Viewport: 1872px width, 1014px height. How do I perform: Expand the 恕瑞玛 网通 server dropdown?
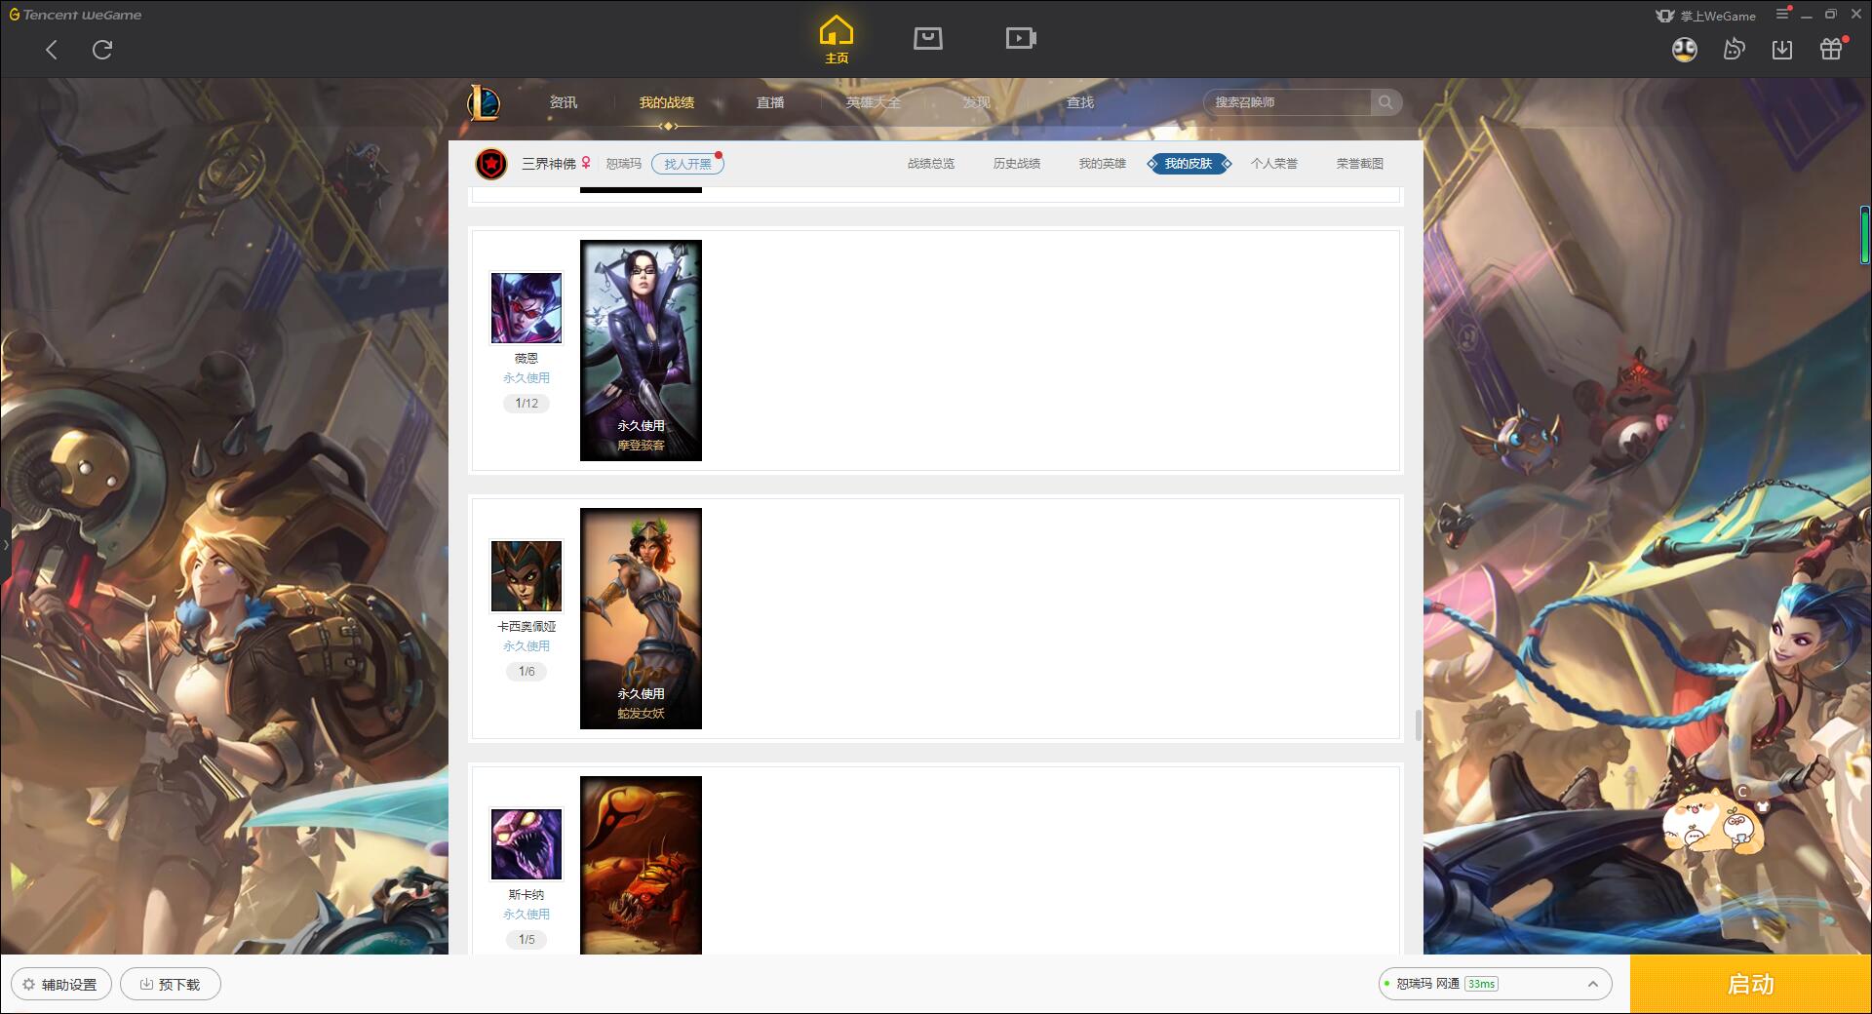[x=1495, y=984]
